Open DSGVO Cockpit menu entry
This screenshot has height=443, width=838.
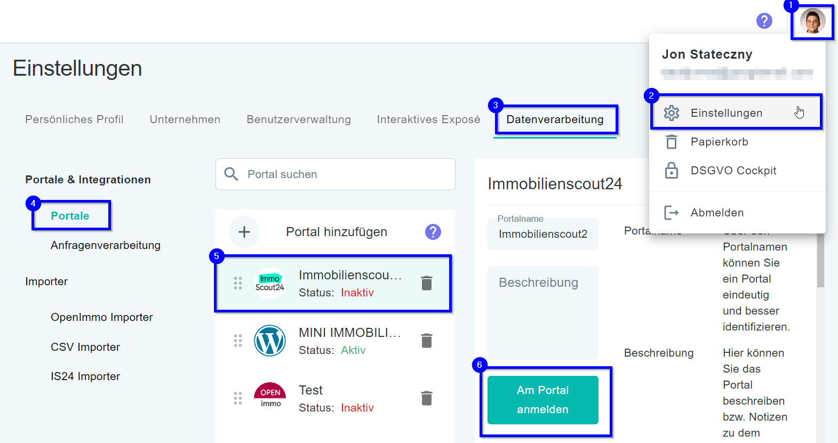tap(733, 171)
